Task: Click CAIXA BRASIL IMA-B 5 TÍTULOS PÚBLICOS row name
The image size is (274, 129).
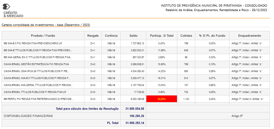Action: click(x=37, y=78)
